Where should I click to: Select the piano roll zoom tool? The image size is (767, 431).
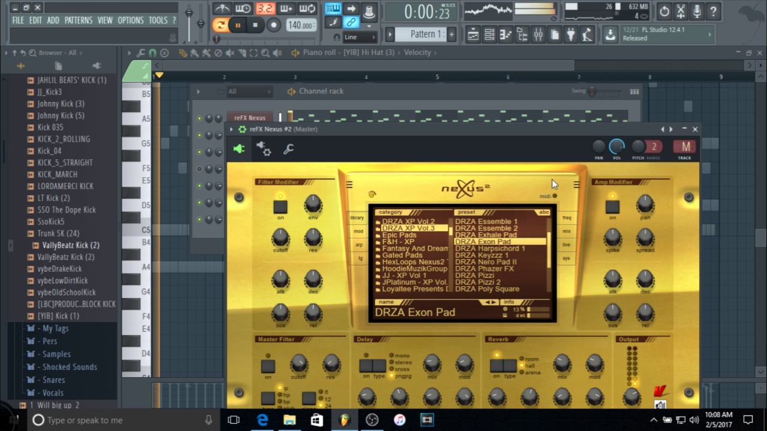click(265, 53)
